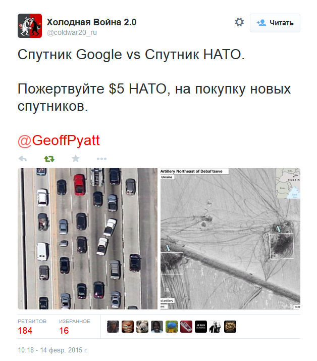Toggle the green retweet icon

[49, 159]
